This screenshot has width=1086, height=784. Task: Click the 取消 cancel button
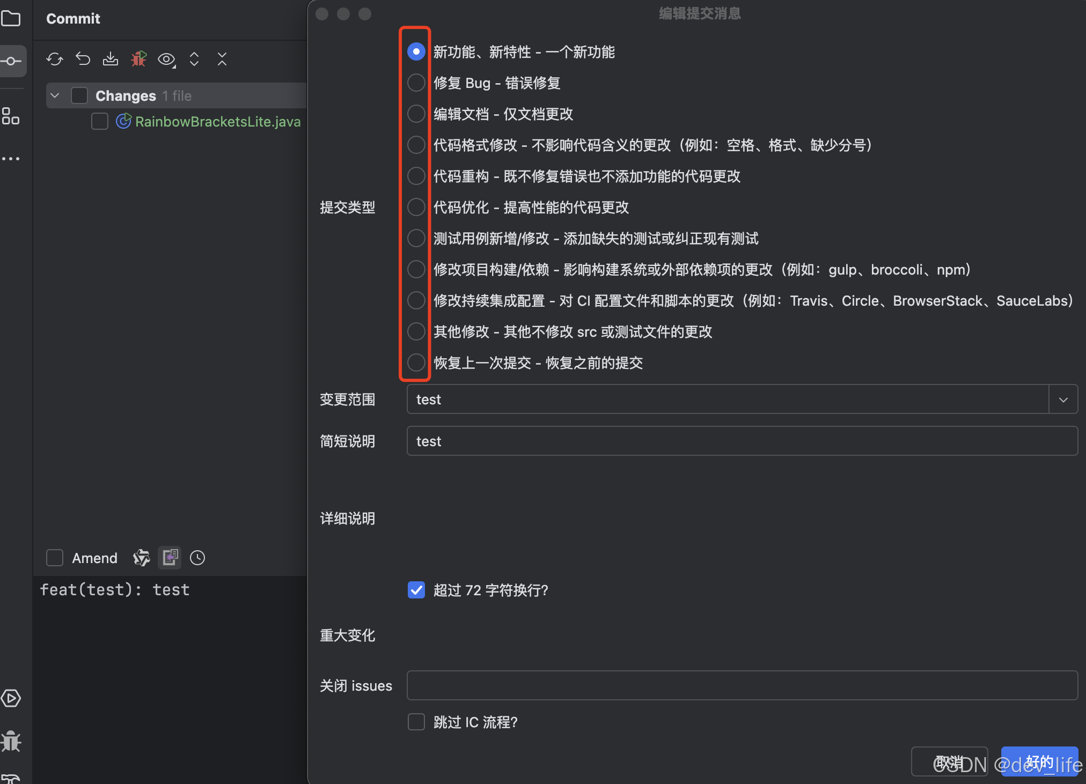coord(949,761)
